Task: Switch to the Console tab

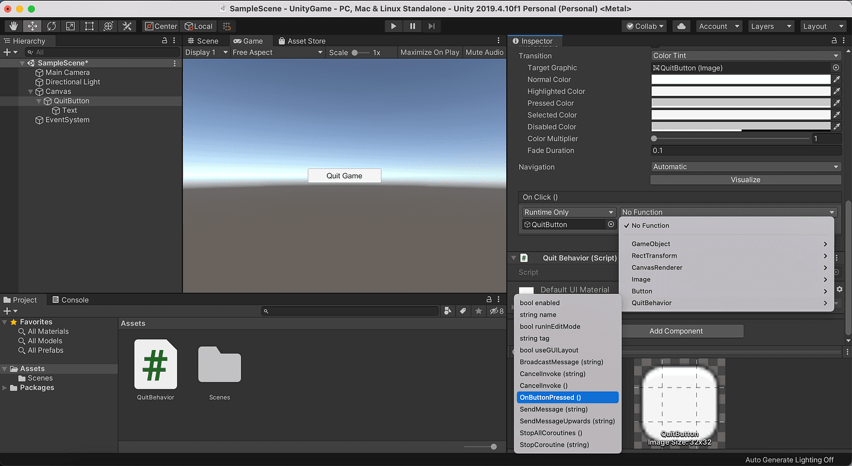Action: (x=70, y=300)
